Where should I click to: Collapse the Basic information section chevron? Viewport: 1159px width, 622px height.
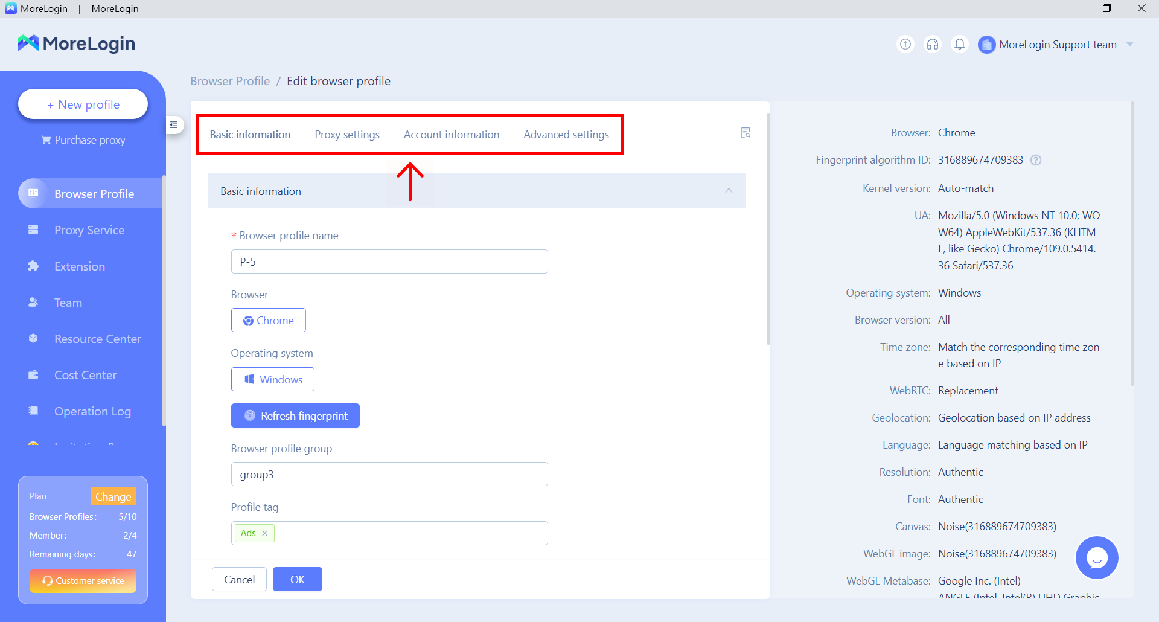(729, 191)
